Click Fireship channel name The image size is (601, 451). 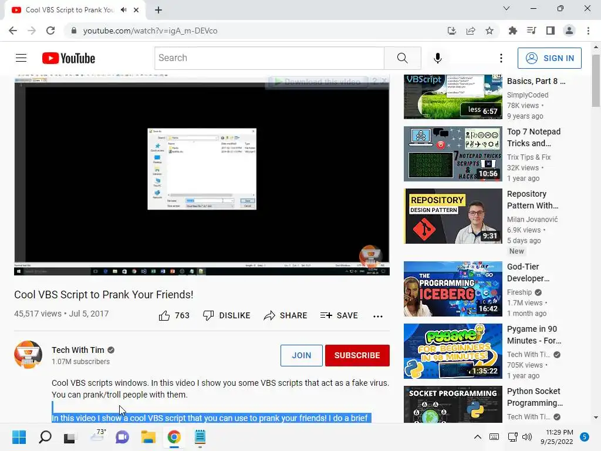click(x=519, y=292)
